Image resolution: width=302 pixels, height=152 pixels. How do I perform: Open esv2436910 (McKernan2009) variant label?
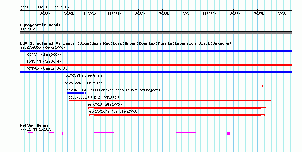click(x=94, y=97)
